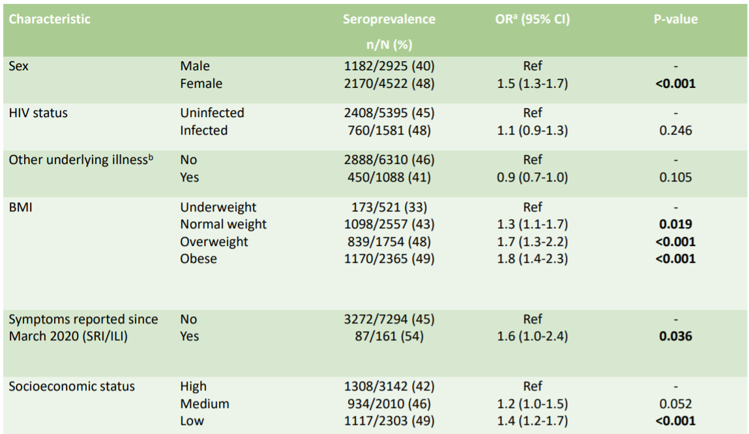Select the Seroprevalence n/N (%) header

coord(389,31)
